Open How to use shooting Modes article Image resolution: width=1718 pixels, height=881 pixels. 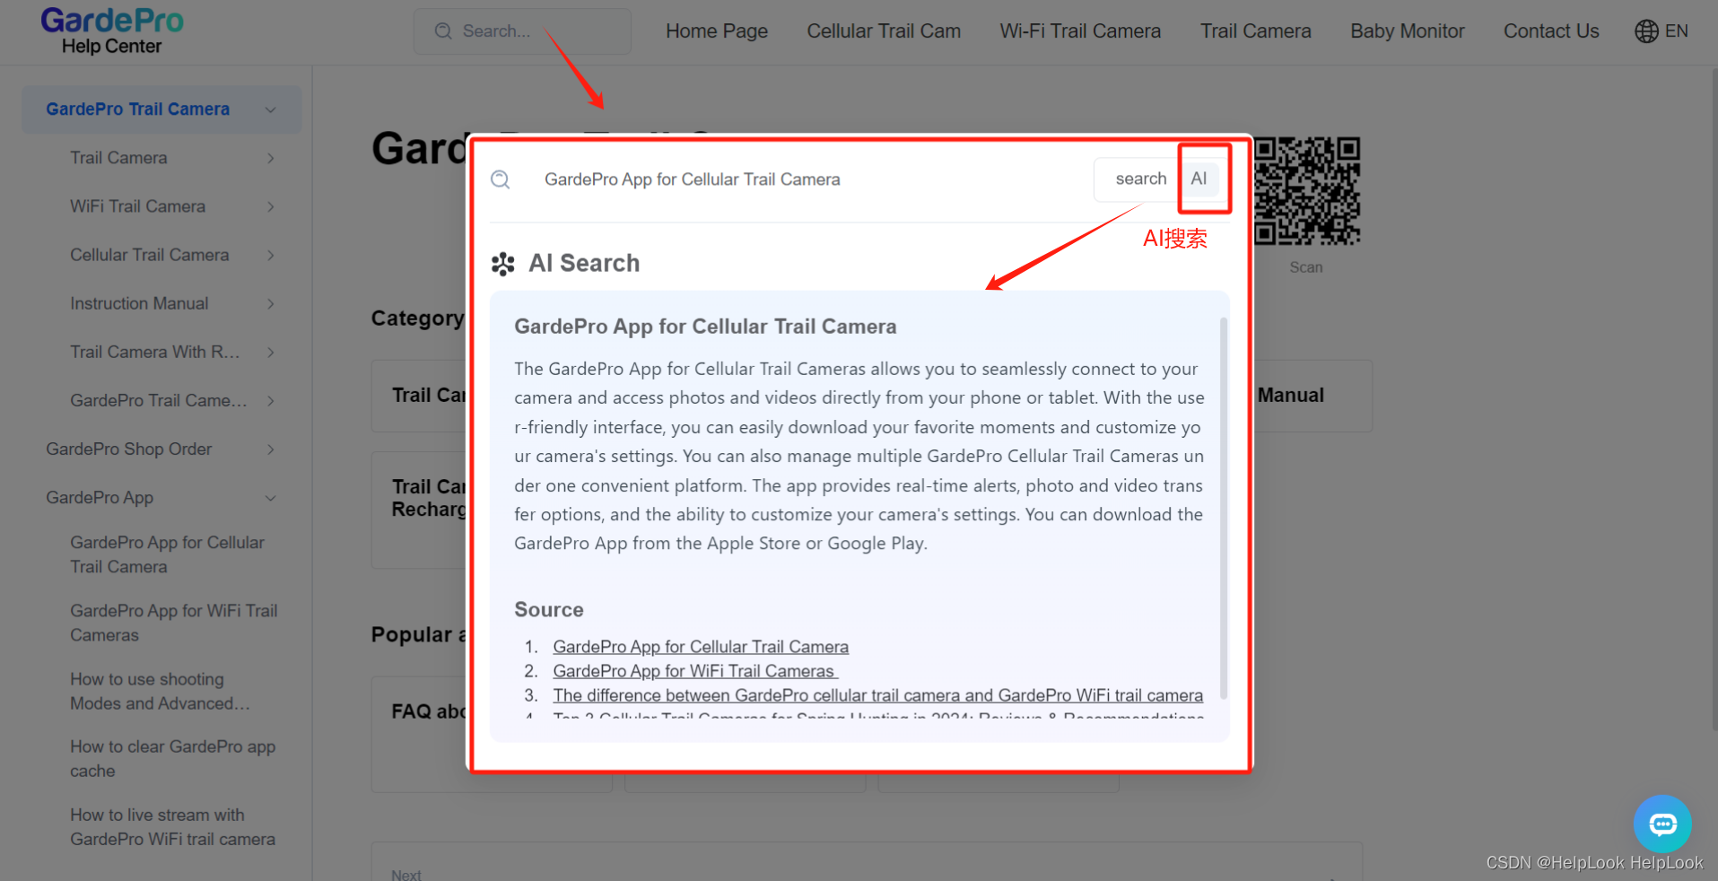click(x=160, y=692)
